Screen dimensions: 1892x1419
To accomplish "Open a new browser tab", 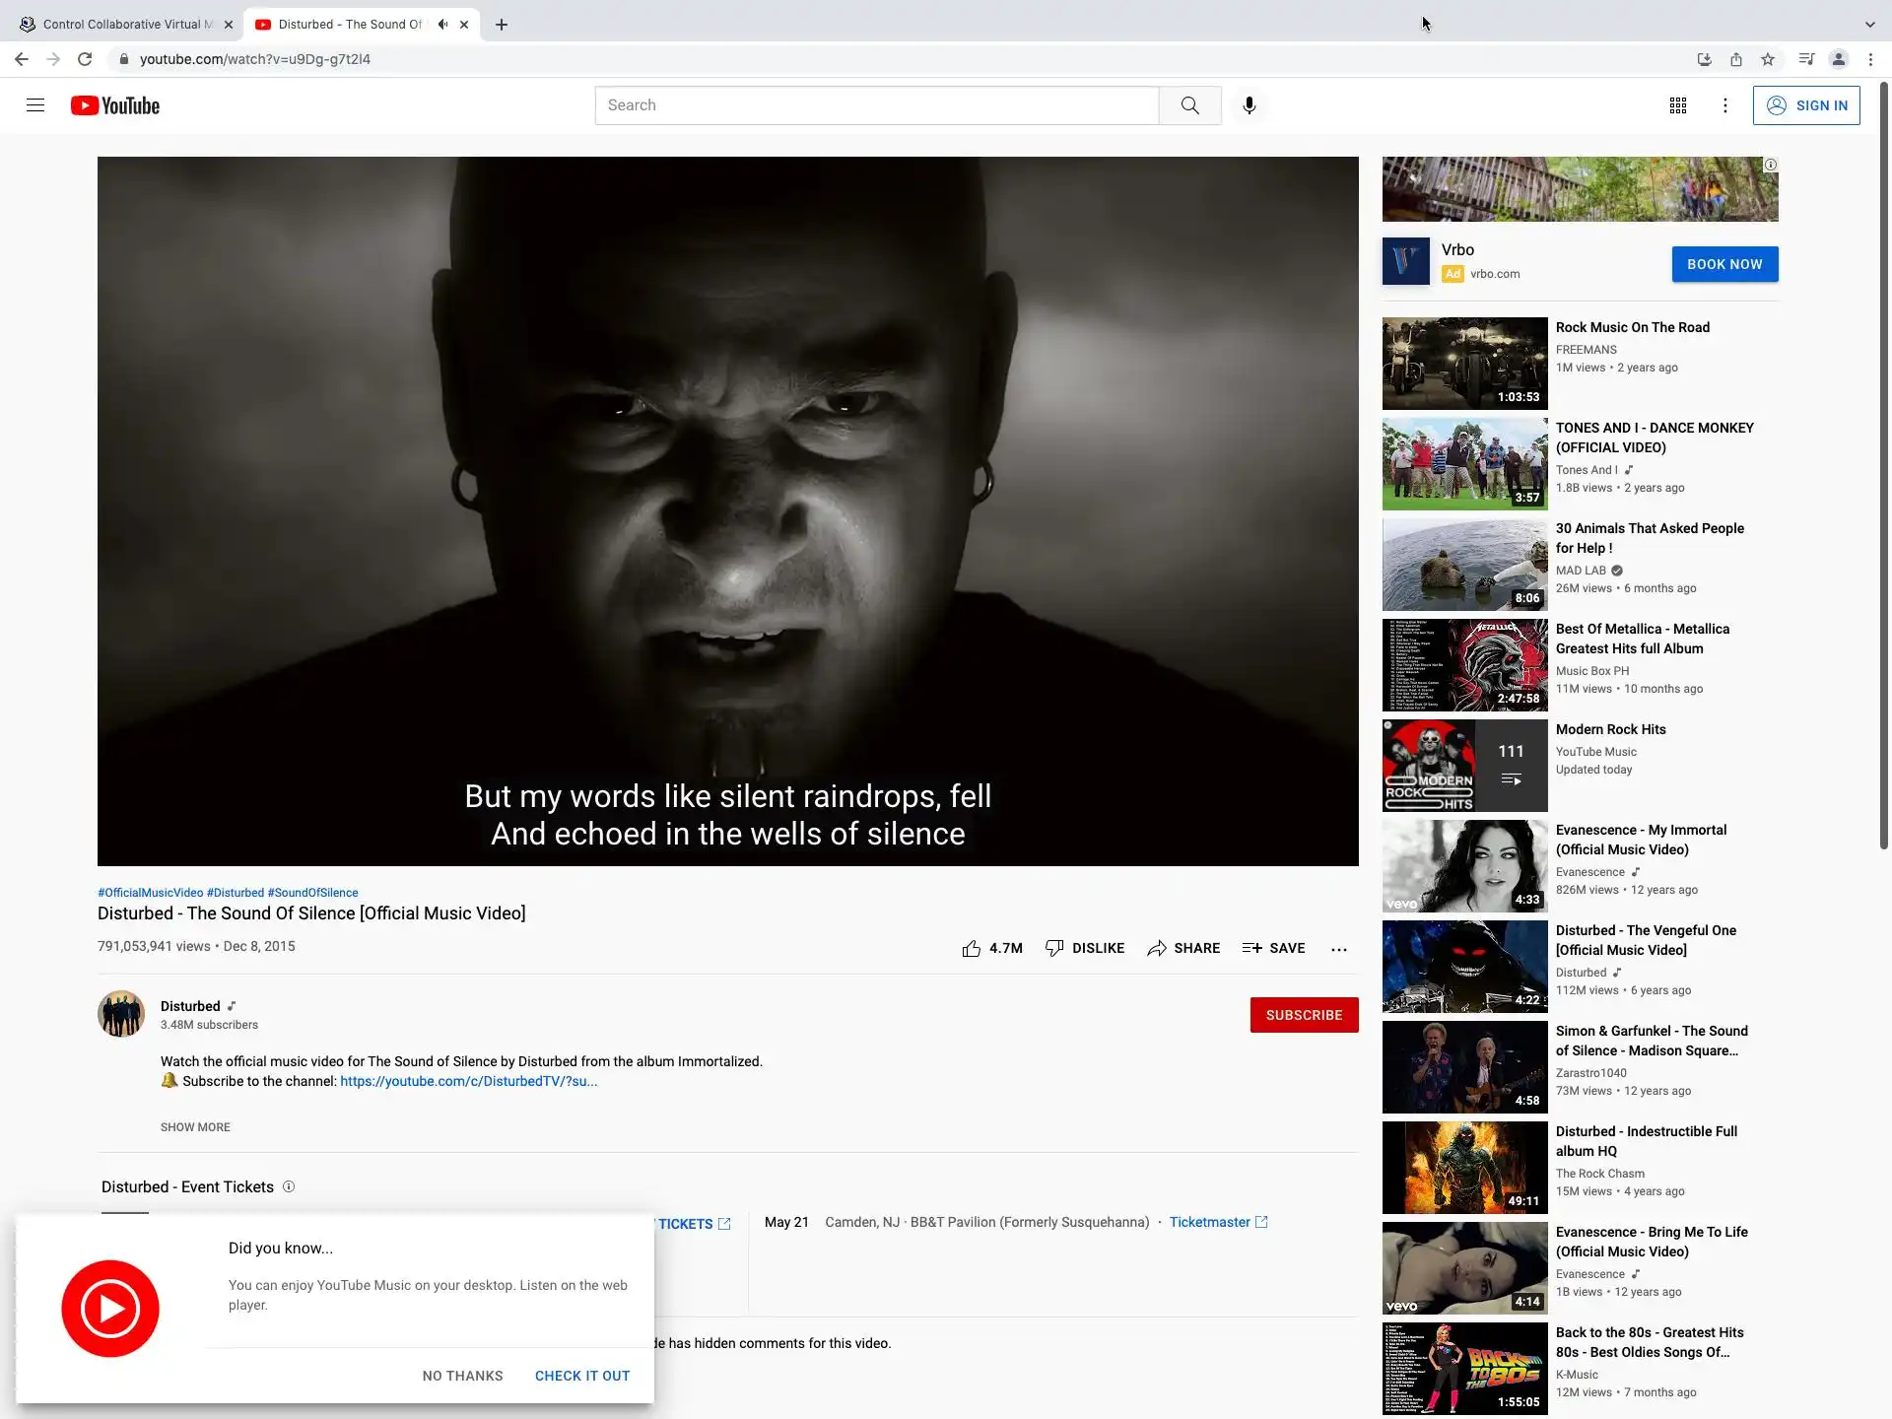I will 502,25.
